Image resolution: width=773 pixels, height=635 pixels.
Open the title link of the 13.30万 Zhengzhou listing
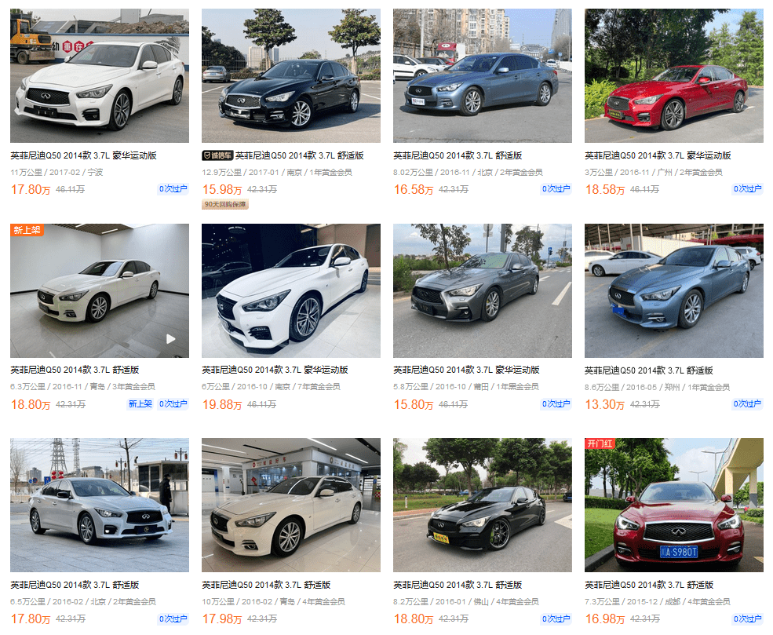tap(649, 370)
